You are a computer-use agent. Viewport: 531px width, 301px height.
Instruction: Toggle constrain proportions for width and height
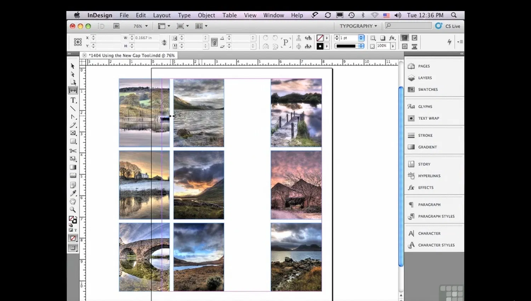point(164,42)
